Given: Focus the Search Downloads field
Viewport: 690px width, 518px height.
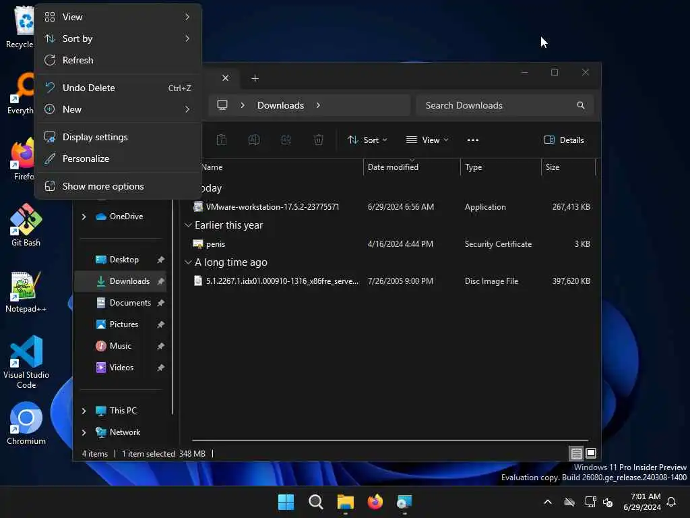Looking at the screenshot, I should (505, 105).
